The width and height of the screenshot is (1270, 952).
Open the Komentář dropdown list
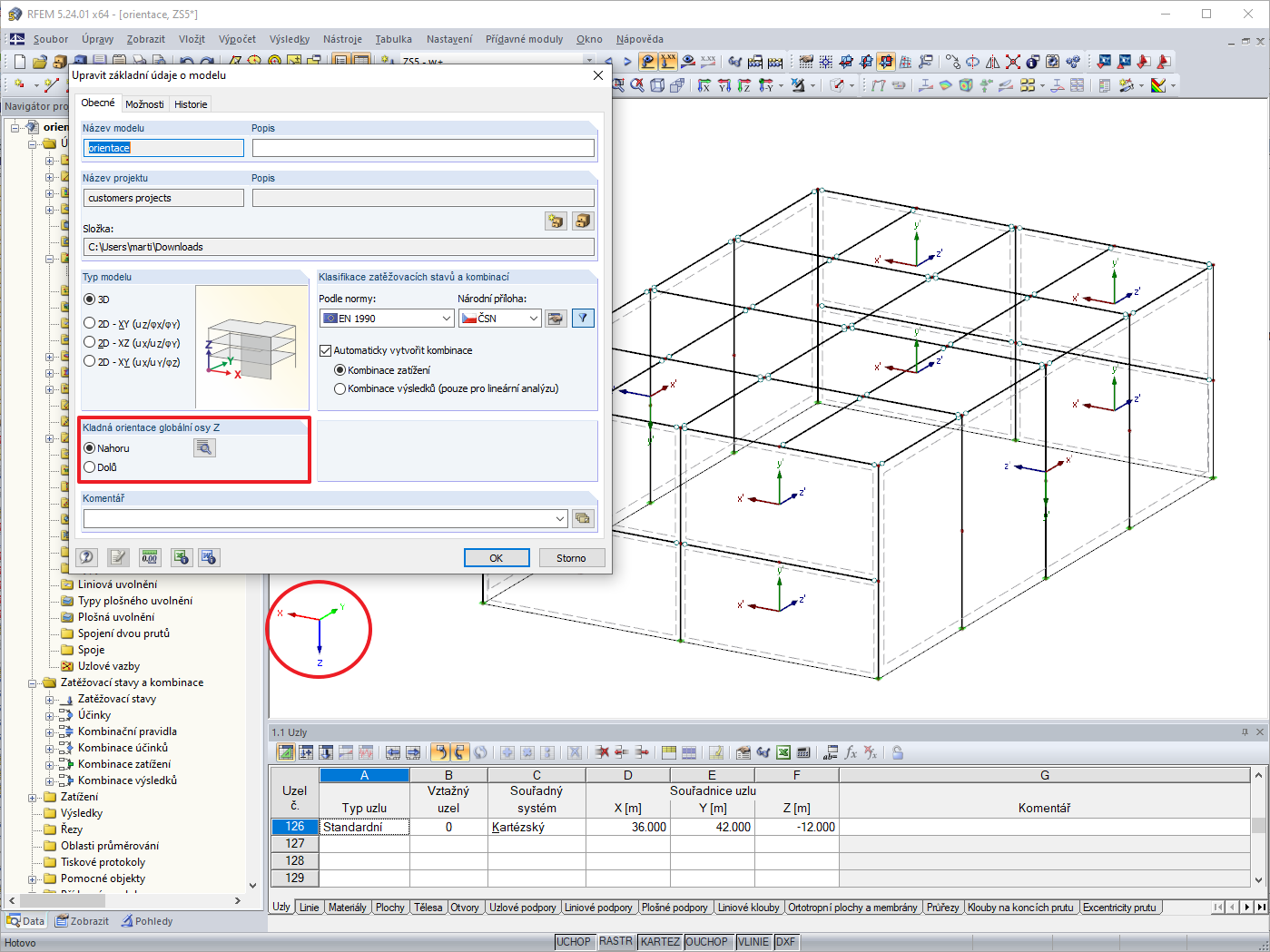point(560,518)
